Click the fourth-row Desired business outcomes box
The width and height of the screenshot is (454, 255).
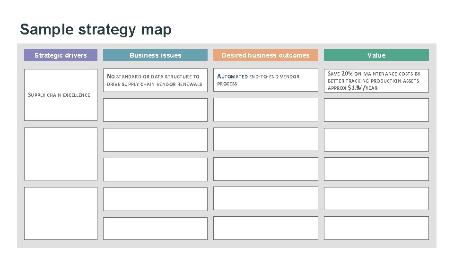pyautogui.click(x=265, y=169)
